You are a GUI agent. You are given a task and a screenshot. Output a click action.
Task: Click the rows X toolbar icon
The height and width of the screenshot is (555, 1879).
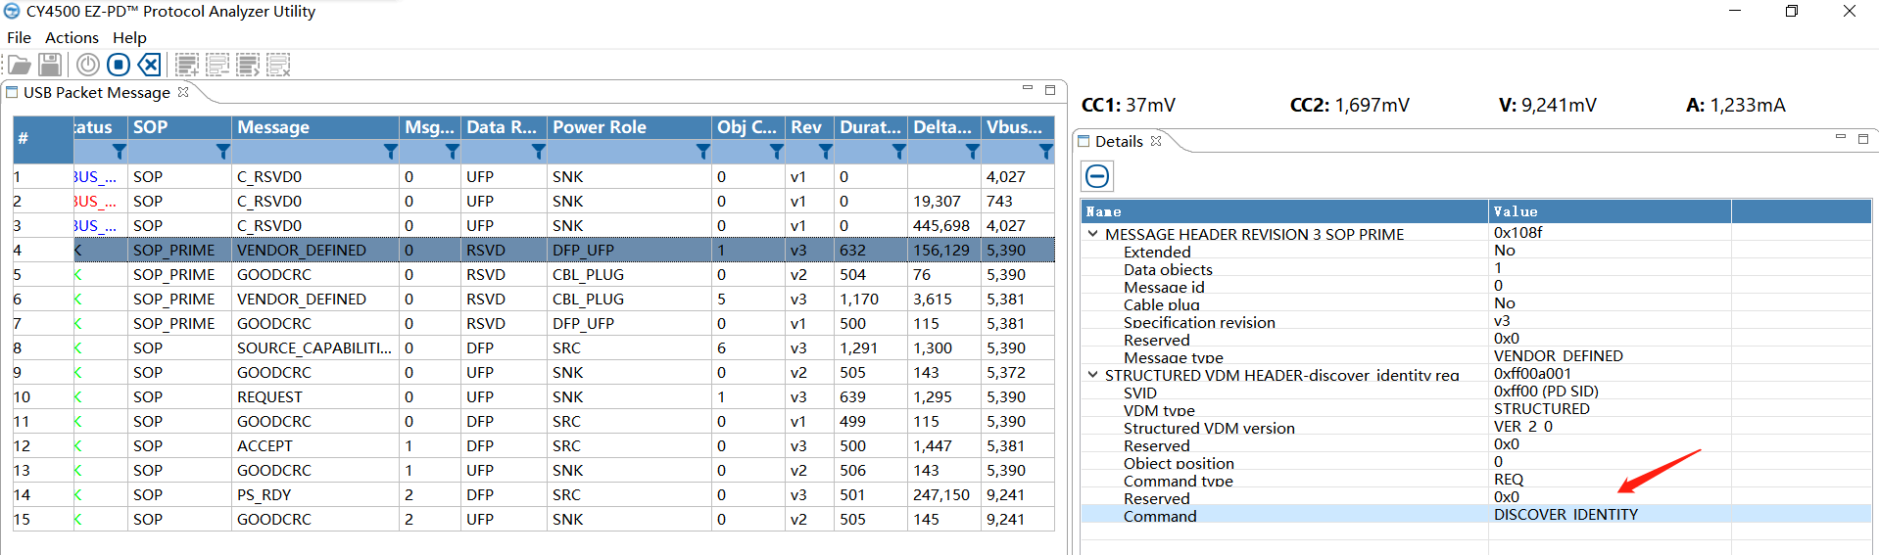click(x=278, y=65)
